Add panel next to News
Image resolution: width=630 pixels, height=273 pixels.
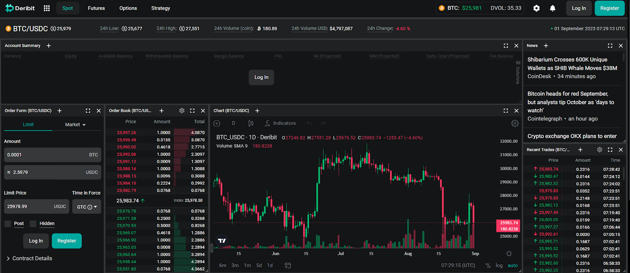pos(546,46)
